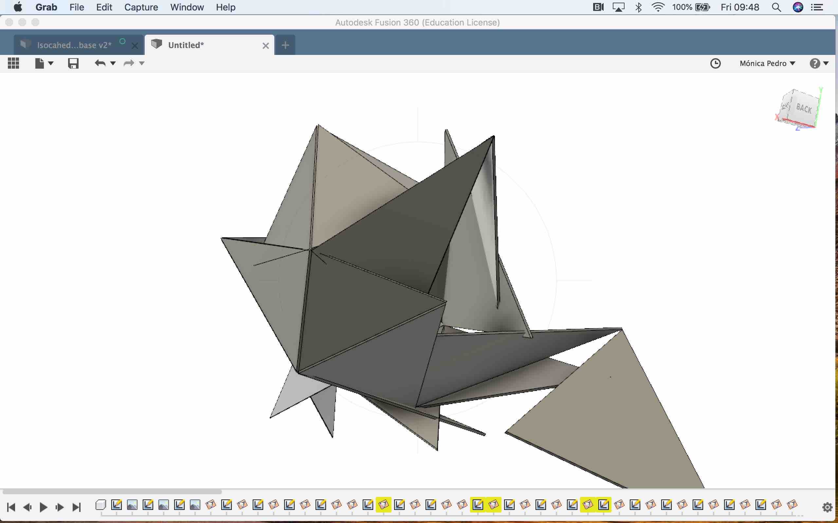Open timeline settings gear icon
Screen dimensions: 838x523
tap(827, 507)
